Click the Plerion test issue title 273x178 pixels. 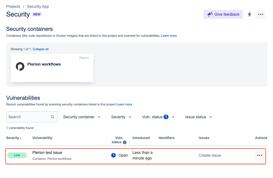click(x=47, y=152)
